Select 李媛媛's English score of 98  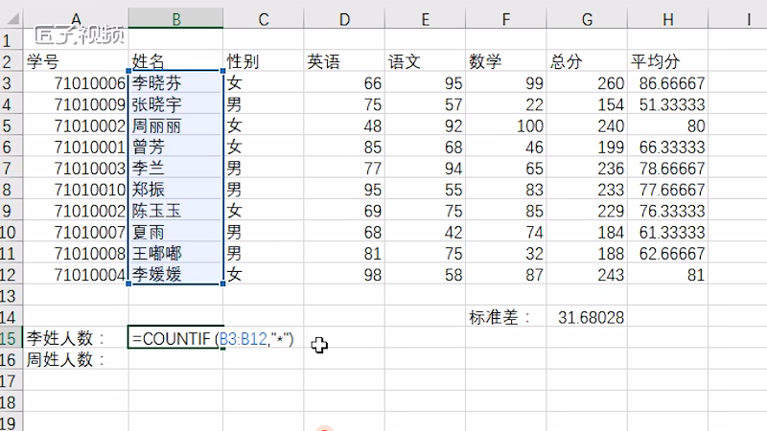click(344, 275)
